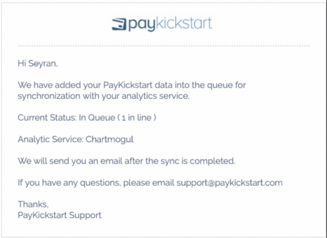Image resolution: width=327 pixels, height=238 pixels.
Task: Click the "We will send you an email" sentence
Action: click(x=68, y=161)
